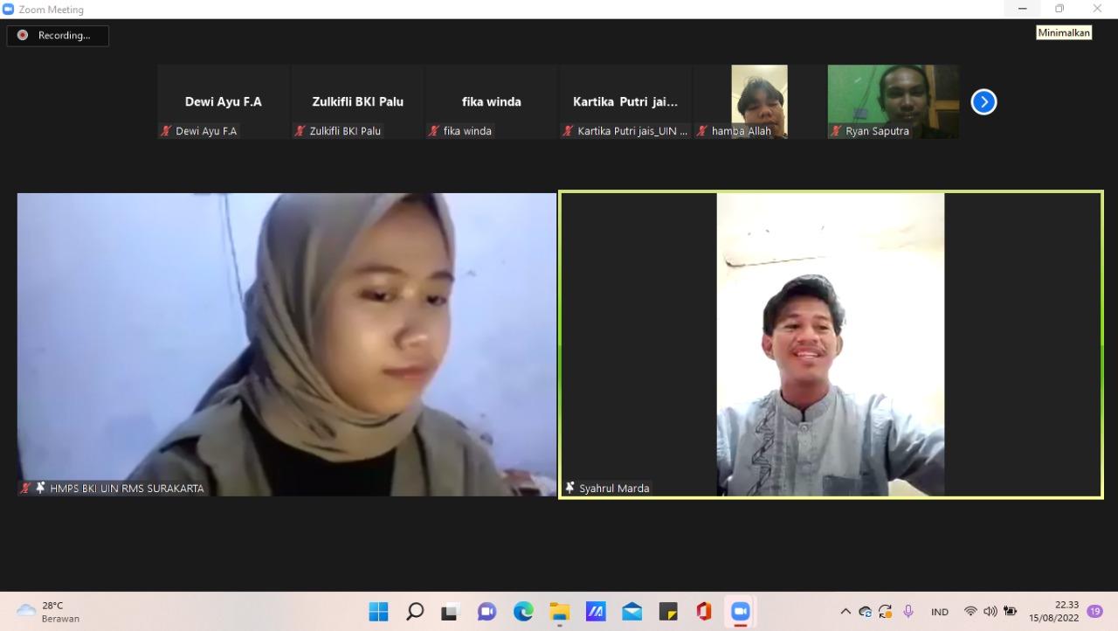Click the muted mic icon of hamba Allah

(702, 131)
